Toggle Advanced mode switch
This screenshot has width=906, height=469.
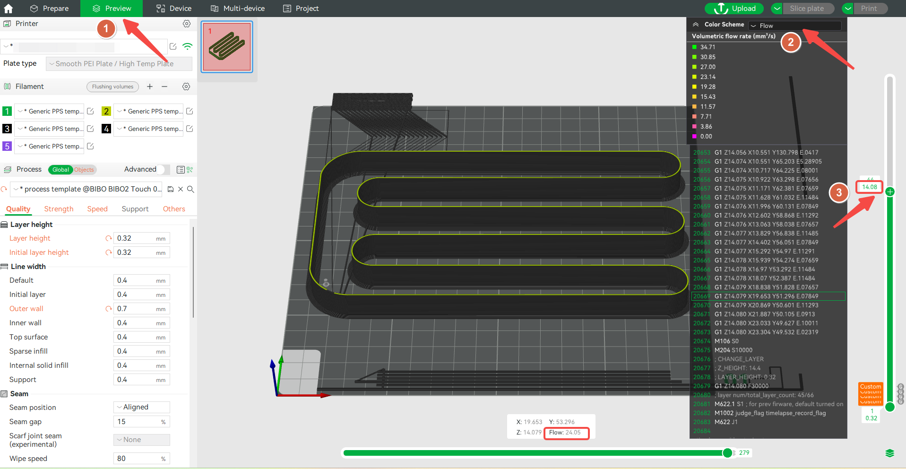(164, 169)
